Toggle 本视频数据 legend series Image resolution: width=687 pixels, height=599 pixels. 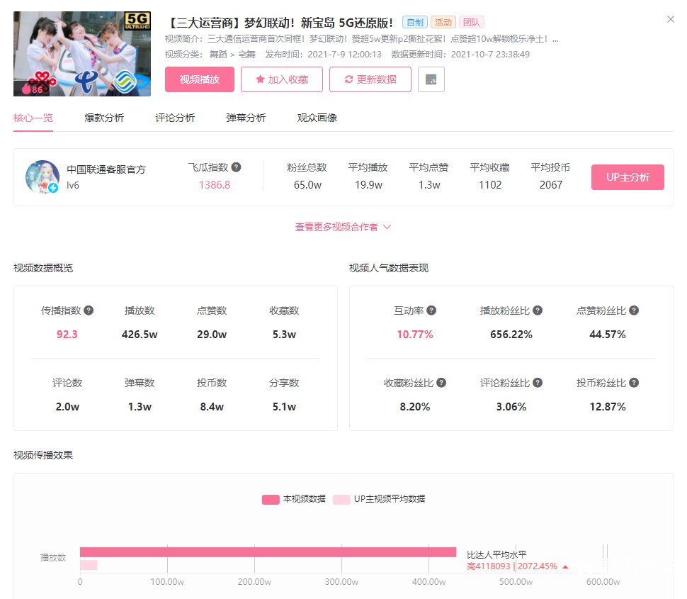pos(293,499)
